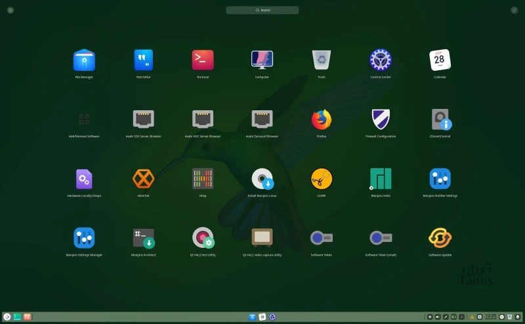The height and width of the screenshot is (324, 525).
Task: Click the yellow warning tray icon
Action: [x=472, y=317]
